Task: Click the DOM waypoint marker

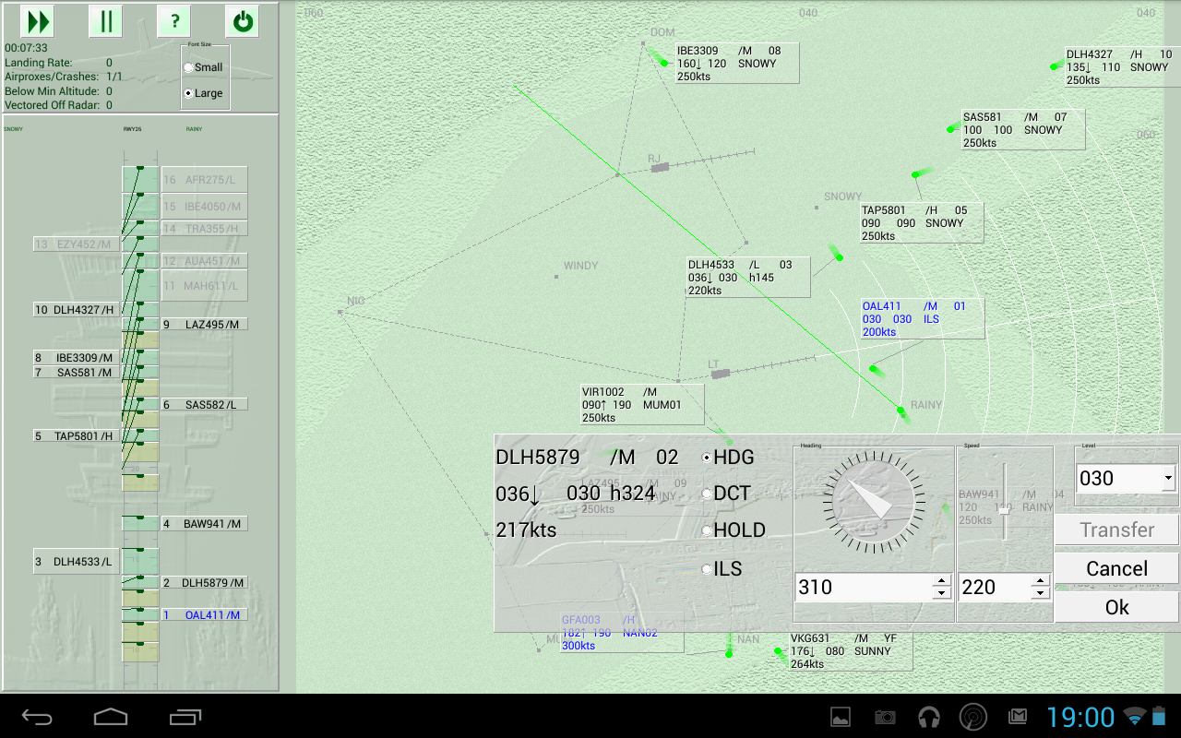Action: [644, 42]
